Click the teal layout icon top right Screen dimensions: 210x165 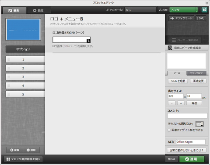[x=204, y=10]
